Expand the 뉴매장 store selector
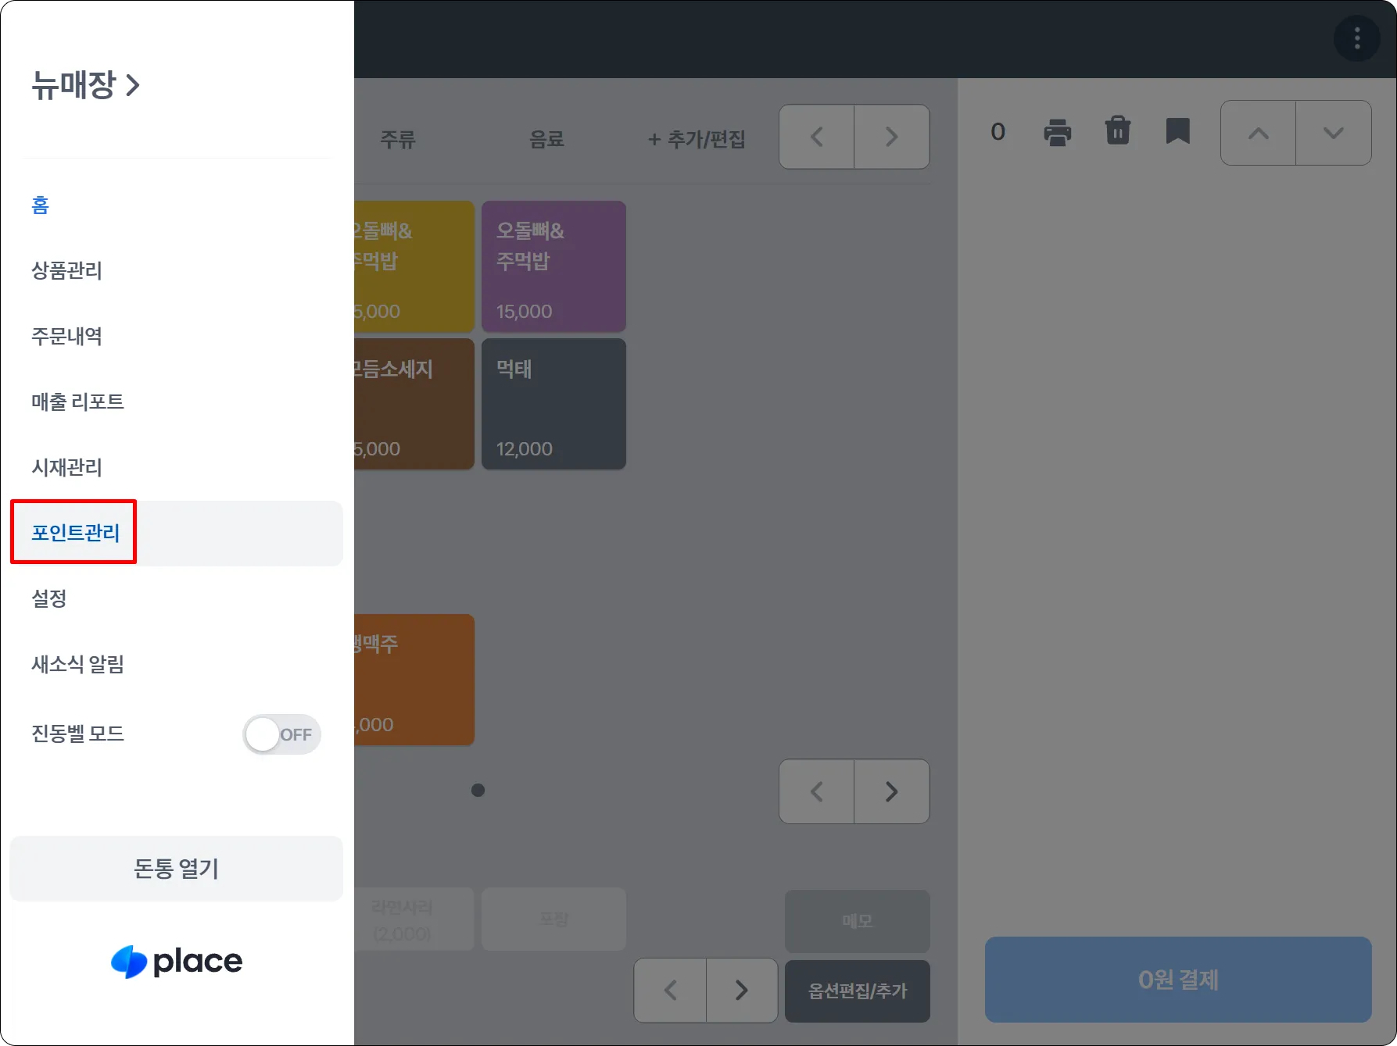Viewport: 1397px width, 1046px height. [x=85, y=84]
